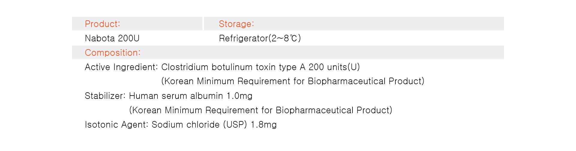Click the "Refrigerator(2~8℃)" storage text

tap(260, 38)
